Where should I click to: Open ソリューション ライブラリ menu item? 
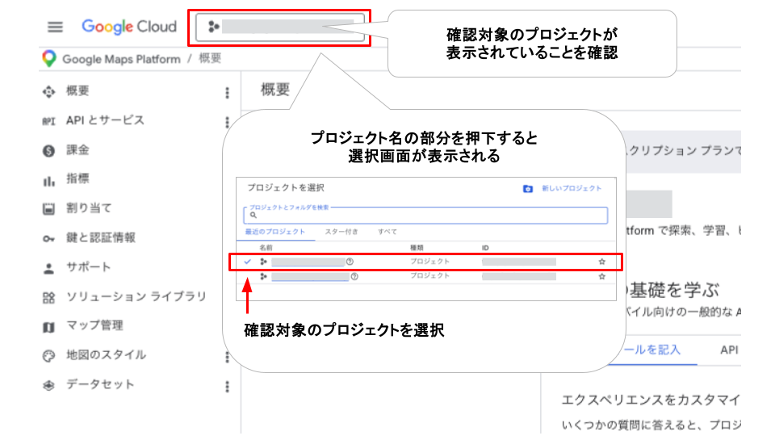[x=136, y=296]
